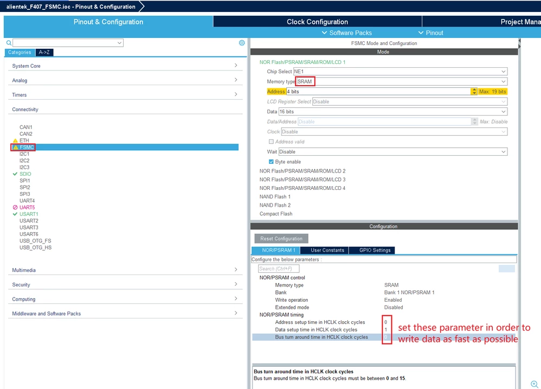The width and height of the screenshot is (541, 389).
Task: Open the Memory type dropdown
Action: point(402,81)
